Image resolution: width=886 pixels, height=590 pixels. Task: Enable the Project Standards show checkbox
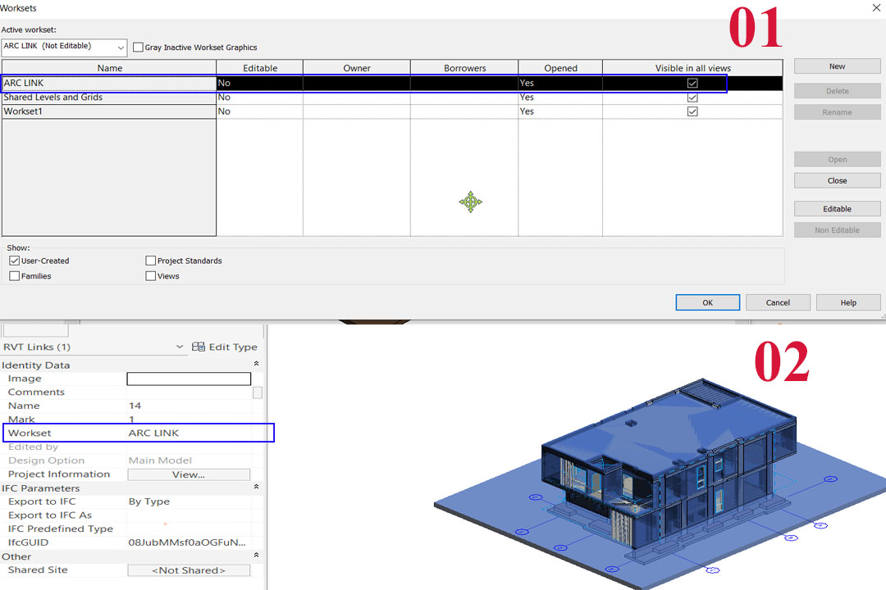click(150, 261)
